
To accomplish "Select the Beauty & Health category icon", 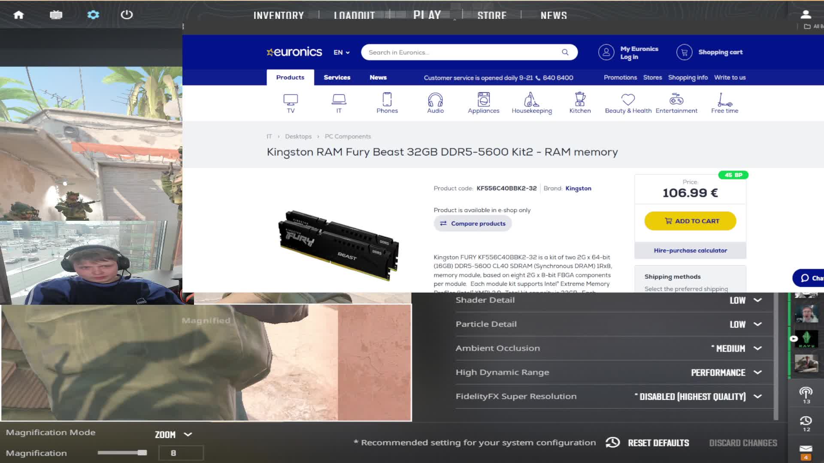I will point(628,99).
